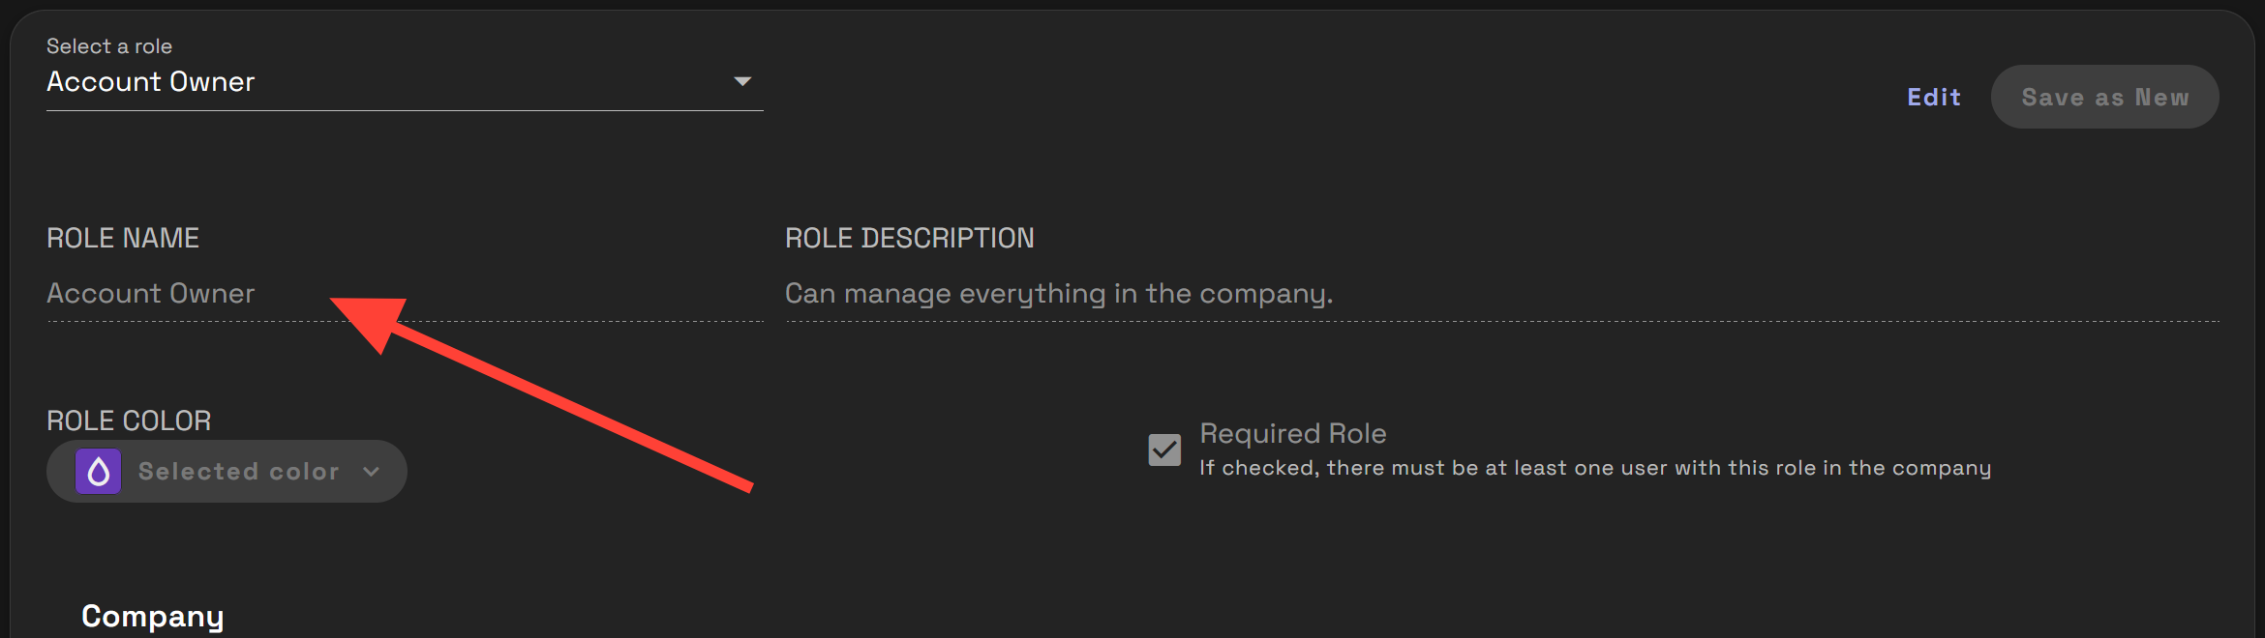This screenshot has width=2265, height=638.
Task: Open the Select a role dropdown arrow
Action: coord(742,82)
